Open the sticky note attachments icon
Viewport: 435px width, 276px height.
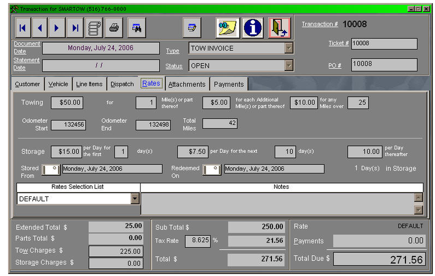point(228,27)
